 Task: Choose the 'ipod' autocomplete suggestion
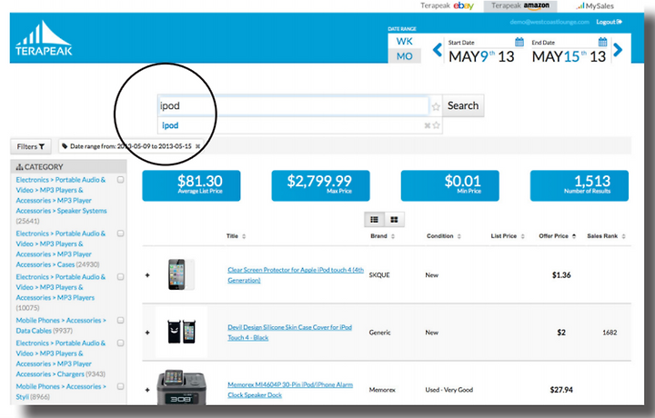click(x=170, y=125)
